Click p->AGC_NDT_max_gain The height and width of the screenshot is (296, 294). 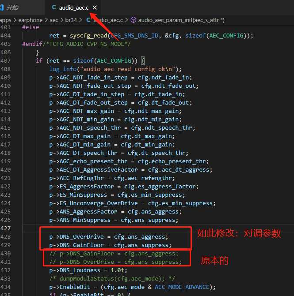click(81, 111)
